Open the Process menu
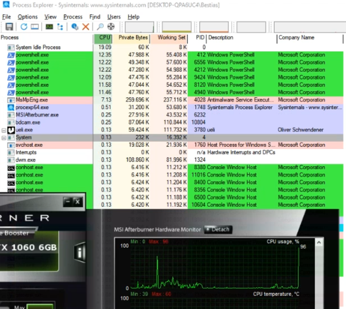346x309 pixels. (73, 17)
